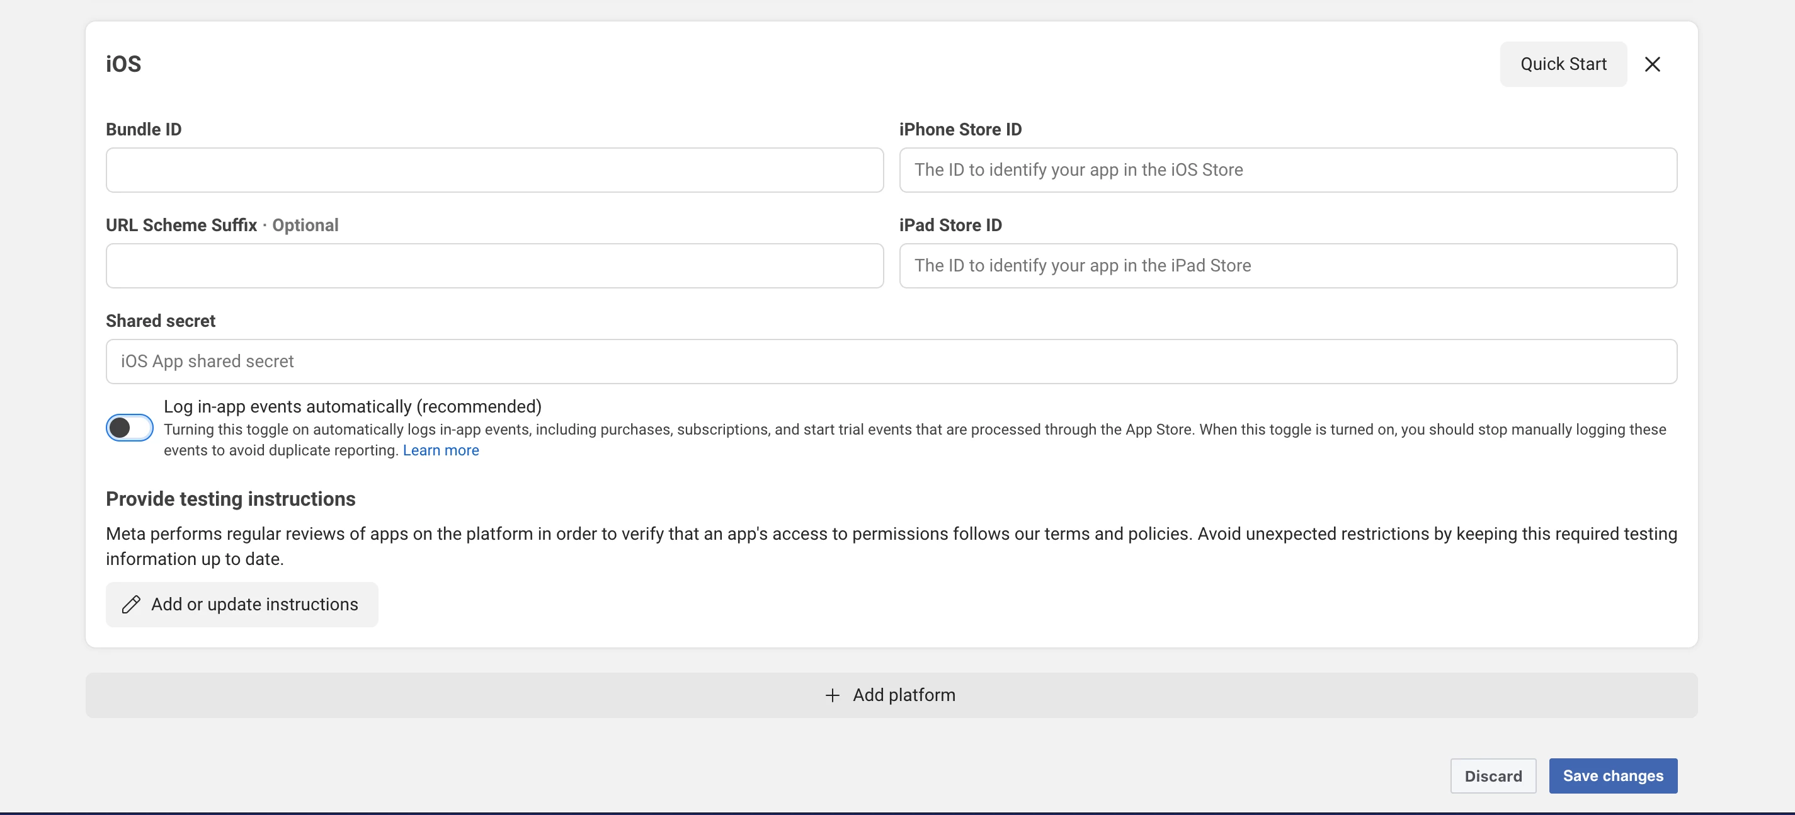Screen dimensions: 1795x815
Task: Click the Bundle ID field label
Action: click(x=144, y=130)
